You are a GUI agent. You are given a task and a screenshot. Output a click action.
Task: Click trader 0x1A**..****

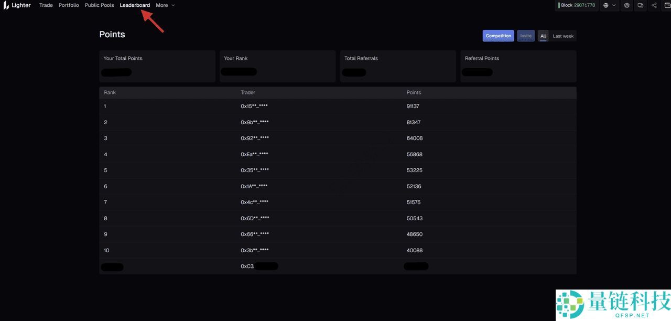(x=254, y=186)
